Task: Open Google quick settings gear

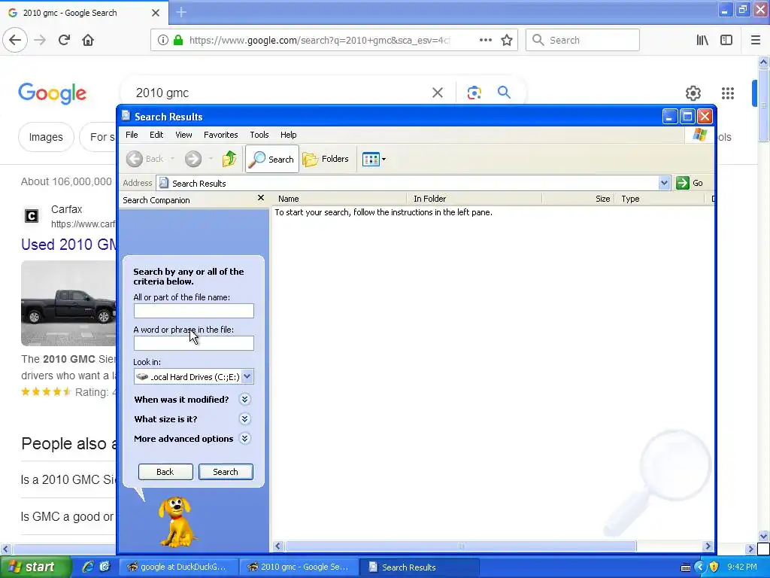Action: coord(693,93)
